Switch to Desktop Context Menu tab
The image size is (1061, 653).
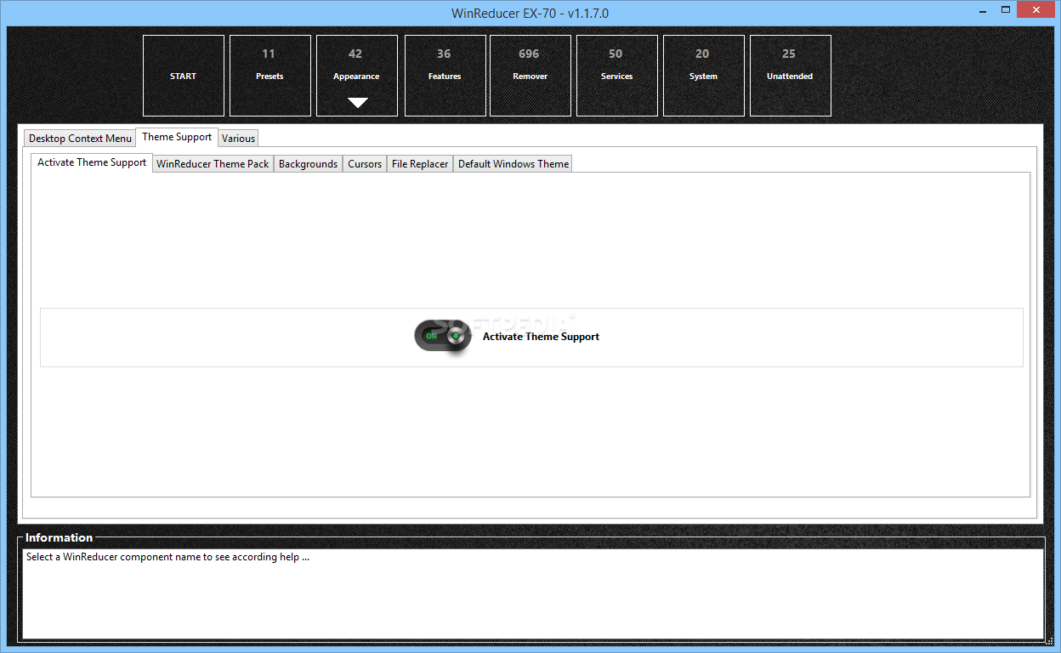tap(80, 139)
